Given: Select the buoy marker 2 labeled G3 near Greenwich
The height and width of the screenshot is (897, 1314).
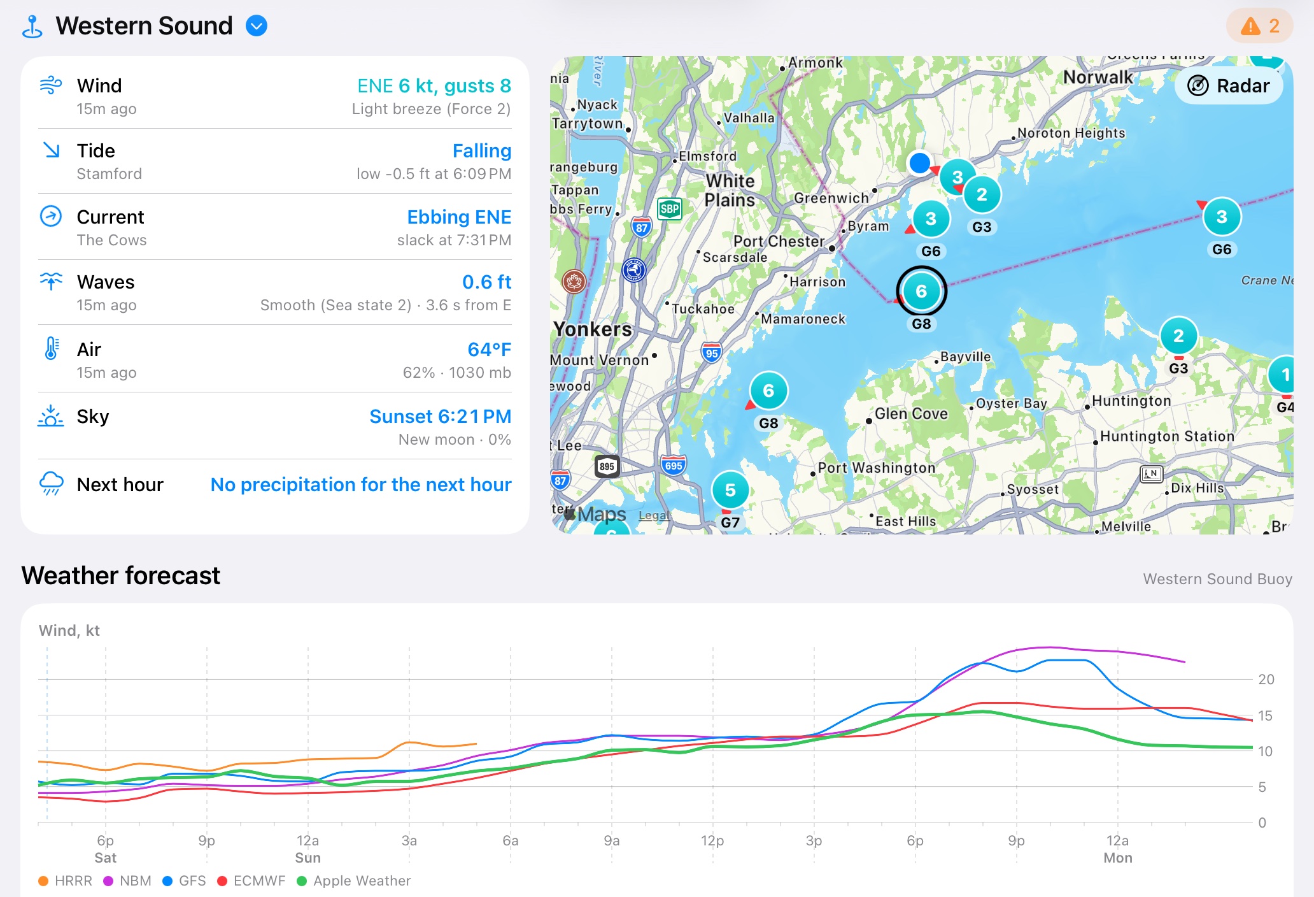Looking at the screenshot, I should (x=982, y=194).
